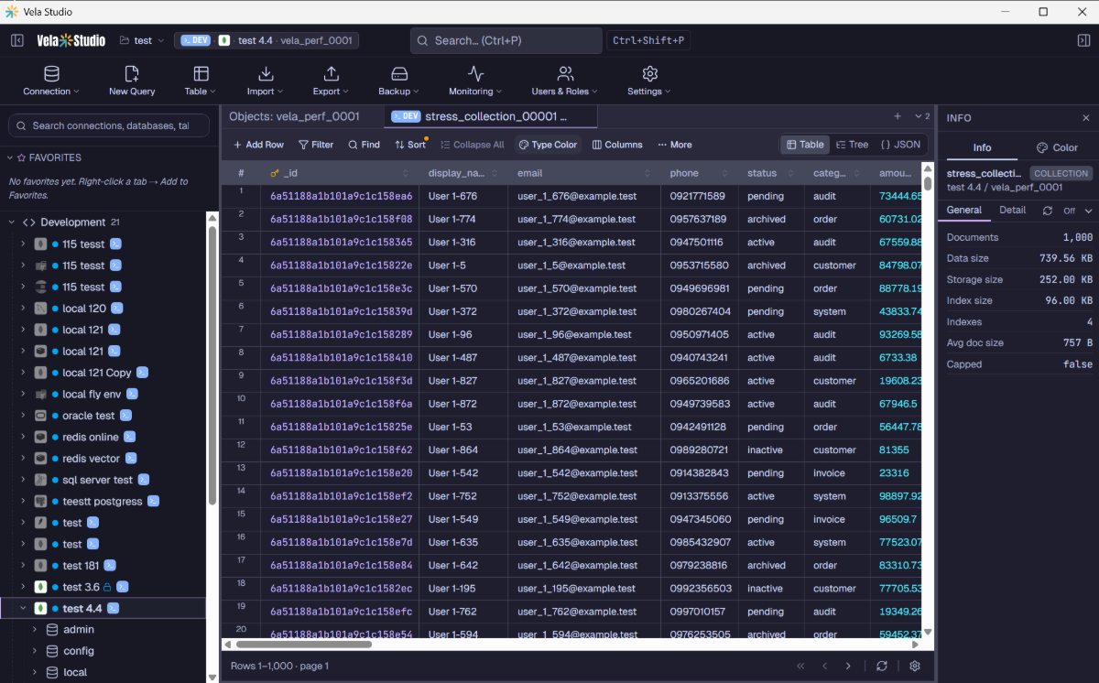Close the INFO panel
1099x683 pixels.
pyautogui.click(x=1086, y=118)
